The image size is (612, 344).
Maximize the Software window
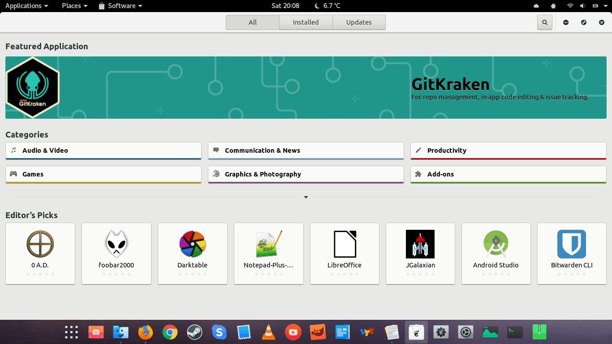[584, 22]
